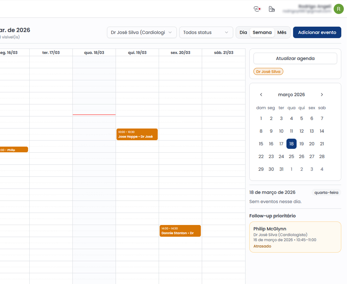
Task: Toggle the Dr José Silva orange tag
Action: point(268,72)
